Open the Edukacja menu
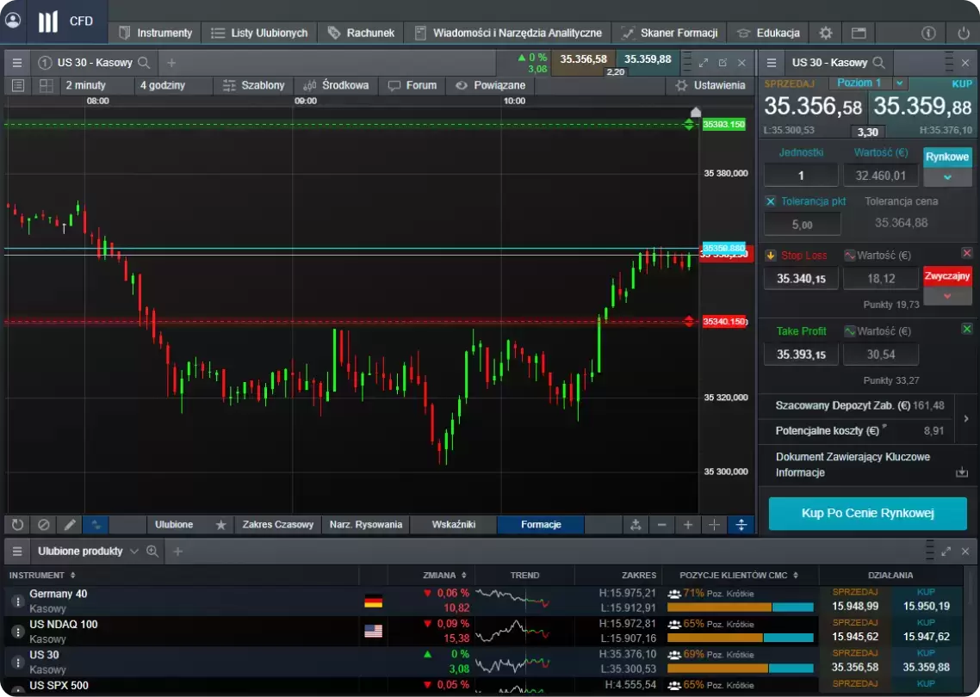Screen dimensions: 980x697 point(768,33)
